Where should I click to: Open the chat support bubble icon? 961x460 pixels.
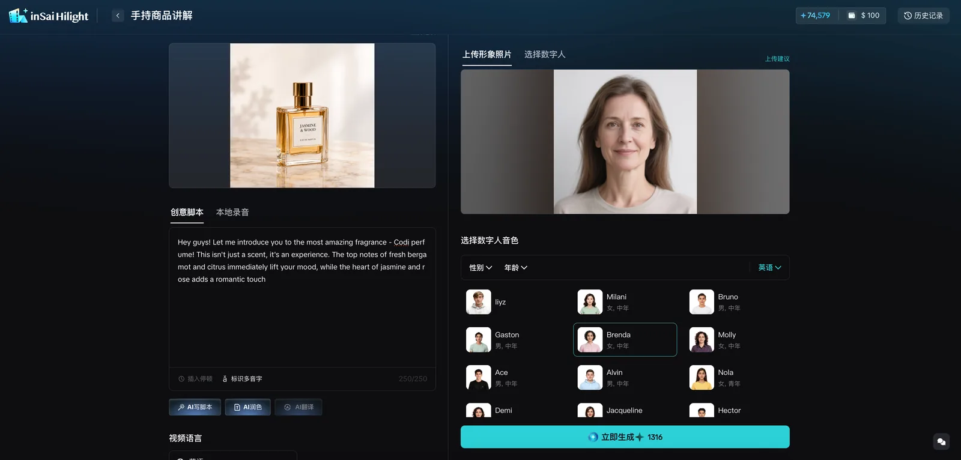coord(941,441)
